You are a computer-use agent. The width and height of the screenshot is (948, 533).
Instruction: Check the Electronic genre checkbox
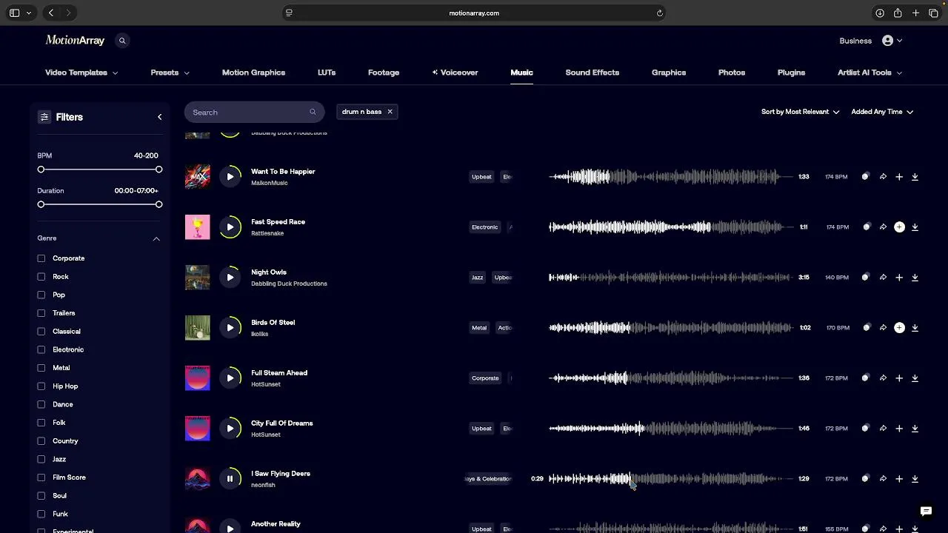pos(41,349)
